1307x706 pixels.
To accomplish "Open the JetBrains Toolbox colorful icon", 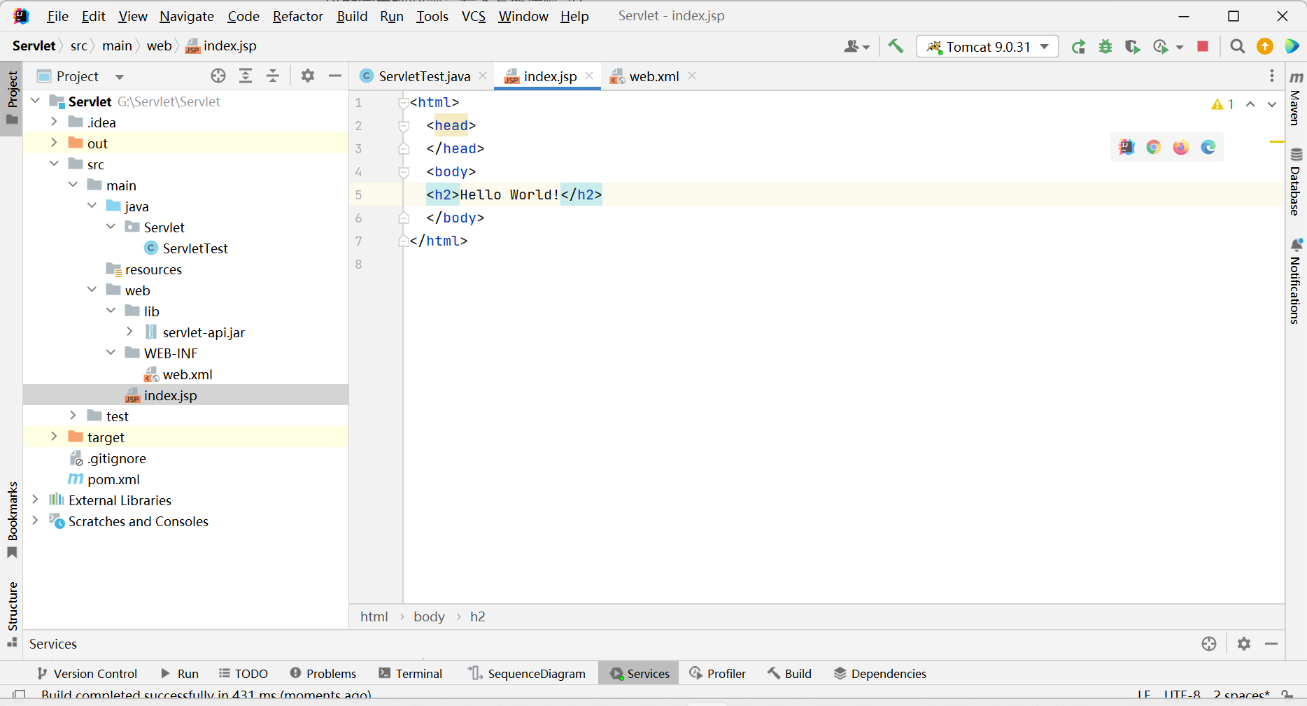I will [x=1292, y=46].
